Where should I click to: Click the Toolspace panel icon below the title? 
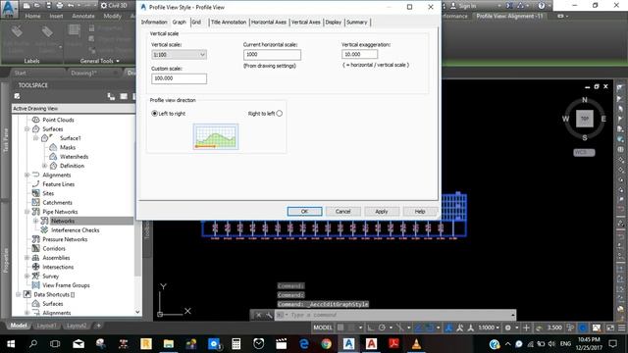pos(17,96)
